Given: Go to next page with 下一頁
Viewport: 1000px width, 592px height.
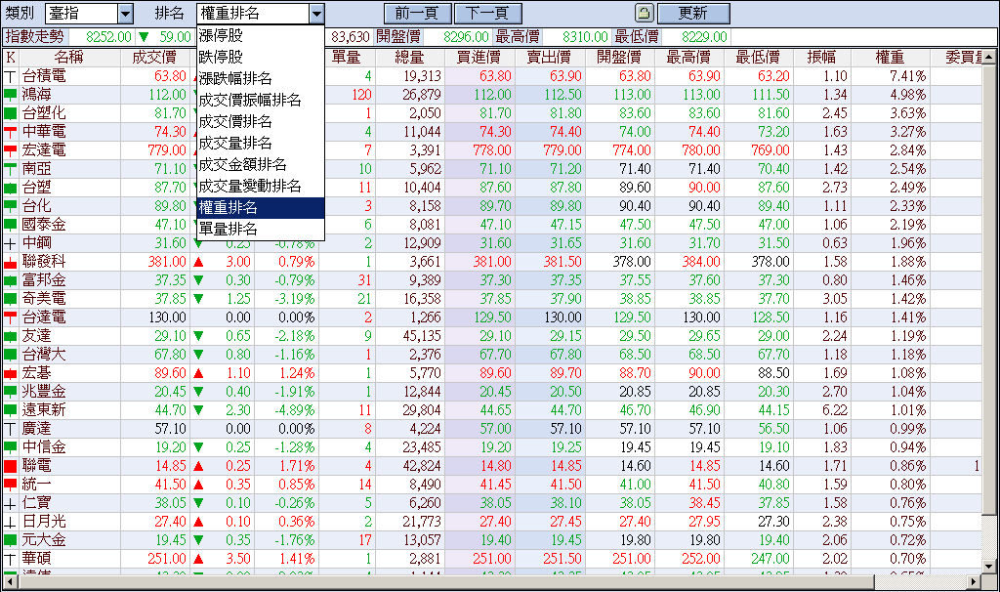Looking at the screenshot, I should click(488, 14).
